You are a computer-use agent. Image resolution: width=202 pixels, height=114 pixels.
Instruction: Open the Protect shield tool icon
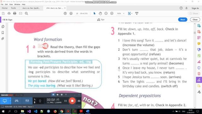[x=199, y=68]
